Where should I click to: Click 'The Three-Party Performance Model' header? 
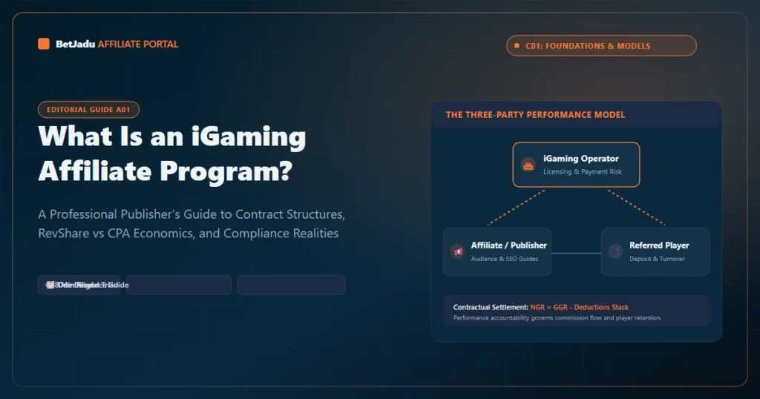[x=535, y=115]
